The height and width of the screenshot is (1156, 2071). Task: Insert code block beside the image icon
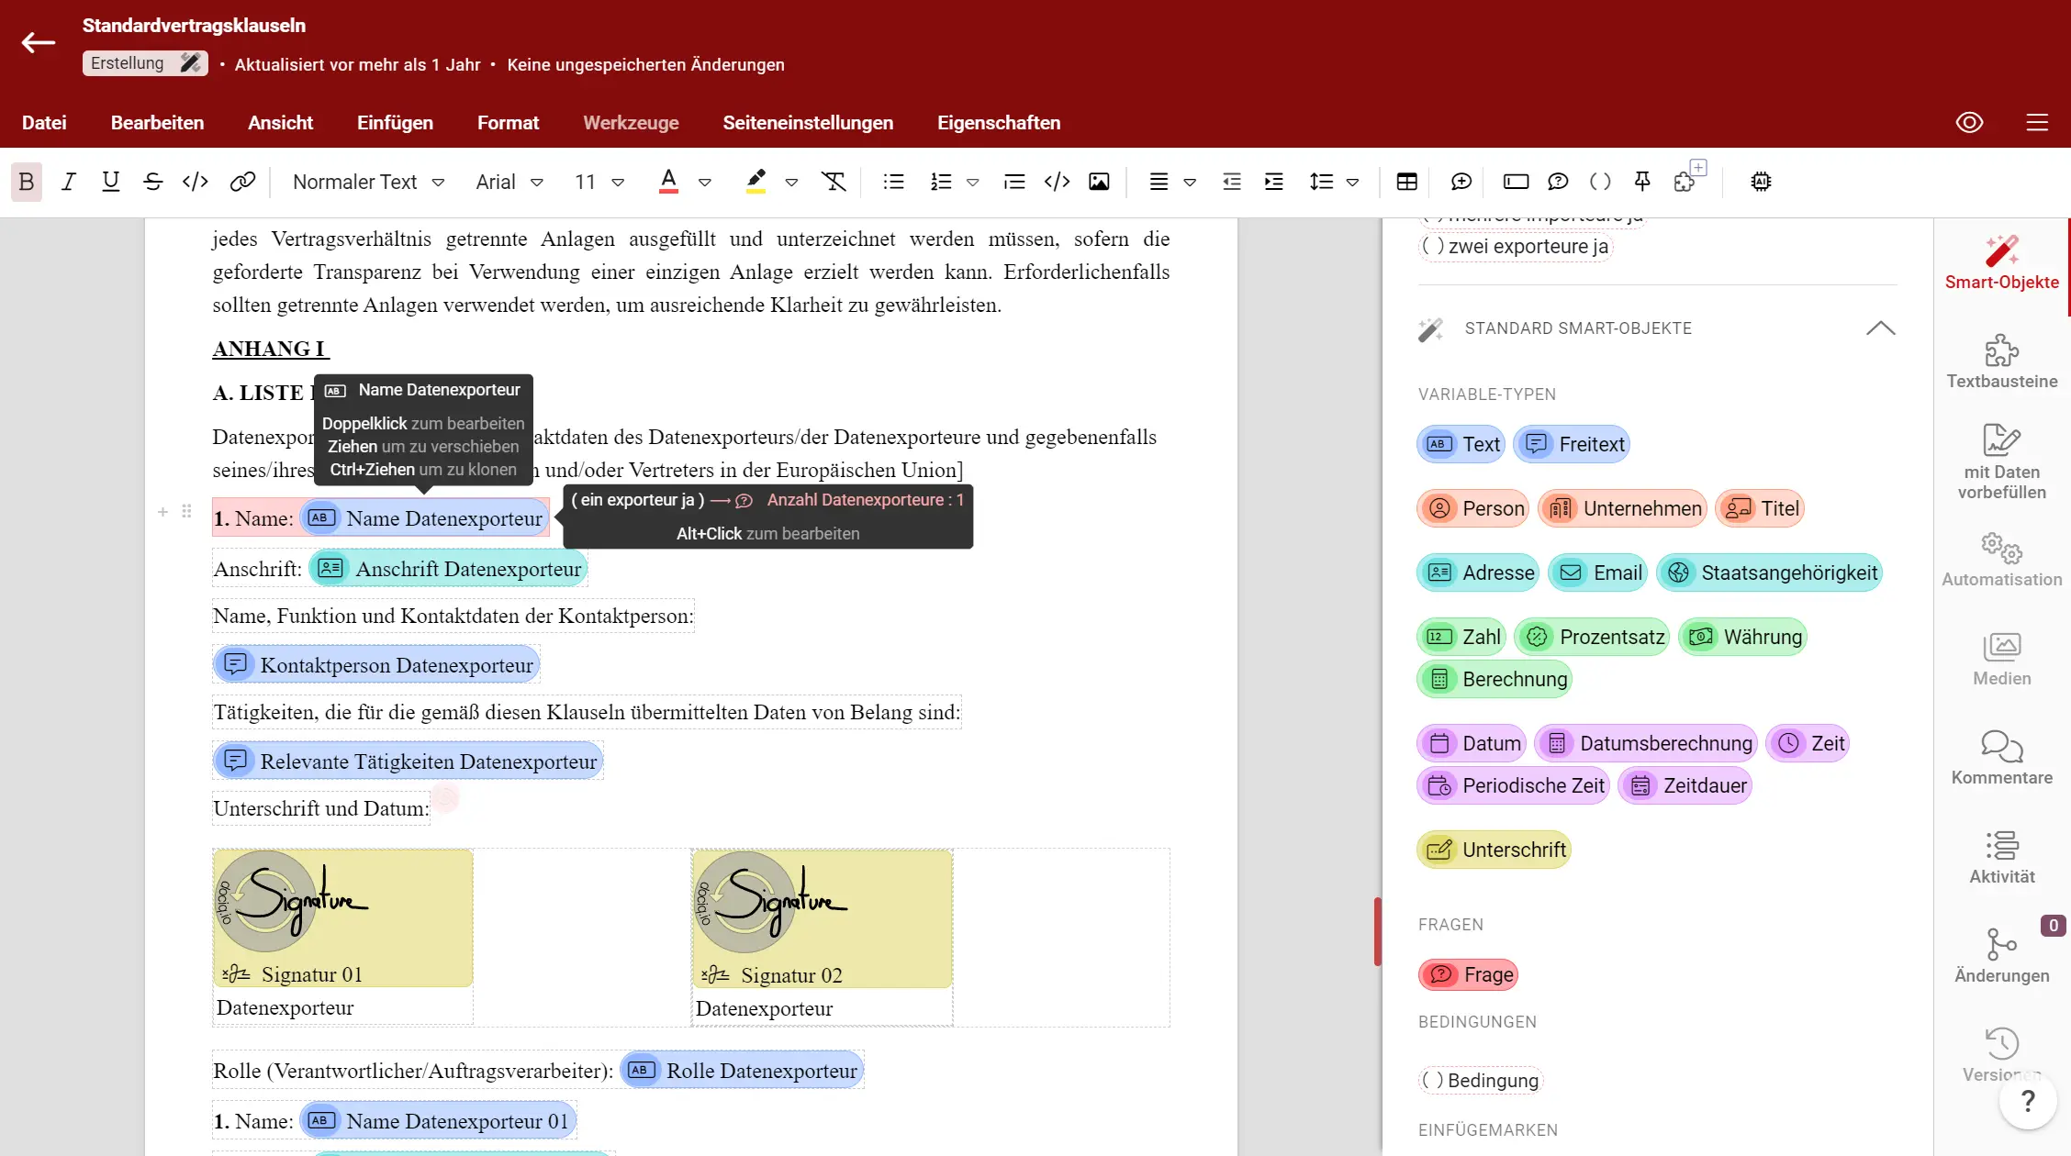[x=1057, y=182]
